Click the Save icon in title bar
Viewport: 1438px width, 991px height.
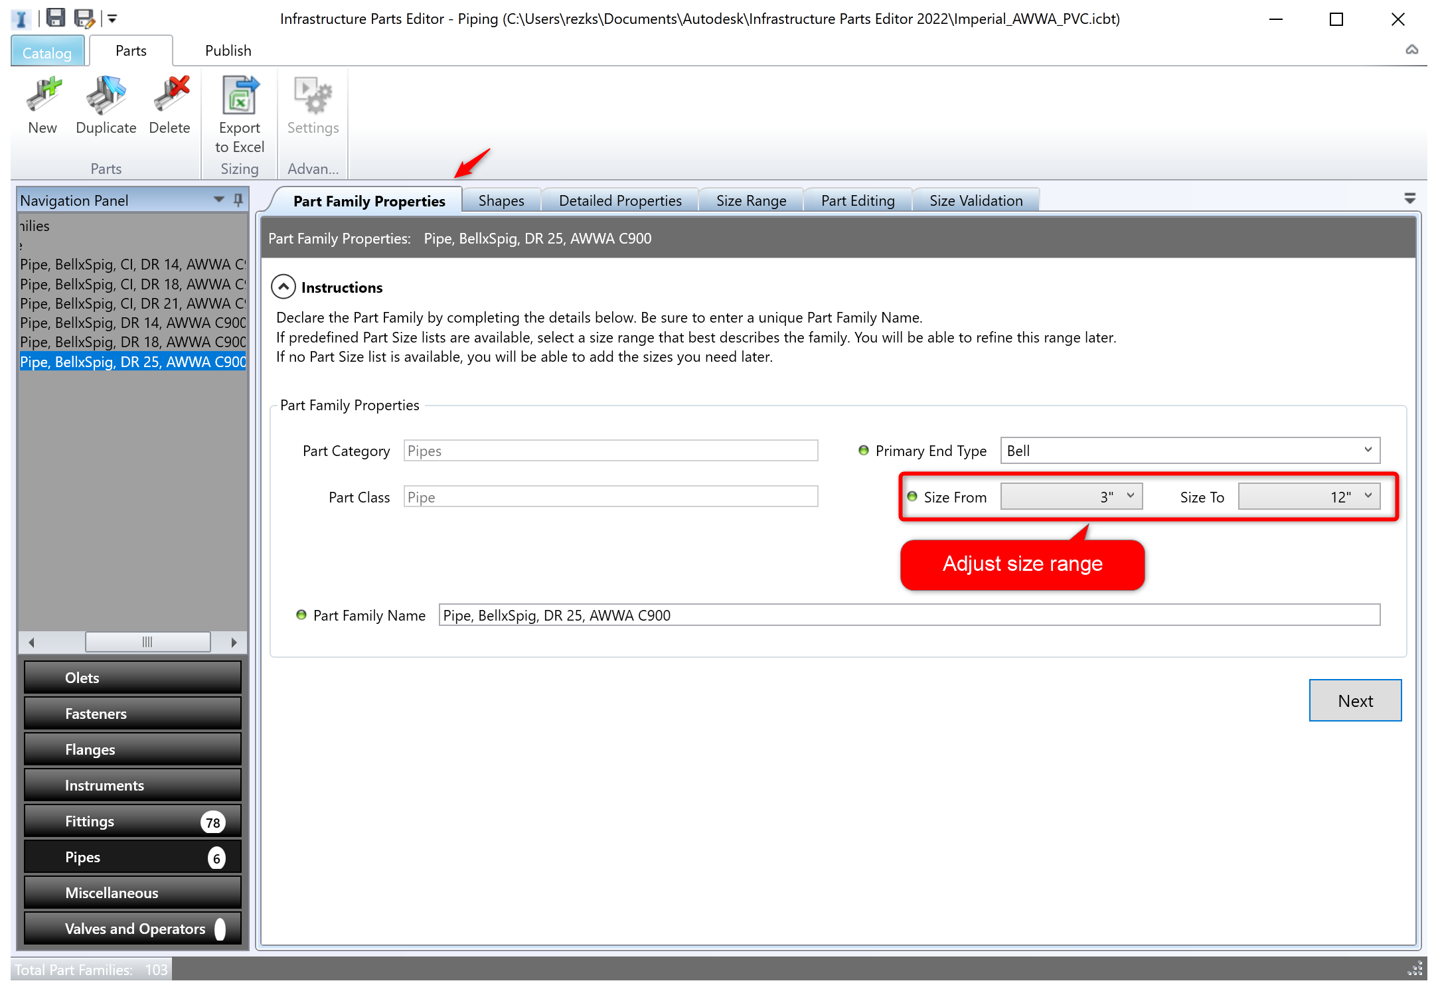55,18
